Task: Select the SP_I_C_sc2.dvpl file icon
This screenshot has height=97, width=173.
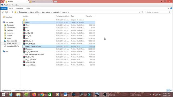Action: point(24,60)
